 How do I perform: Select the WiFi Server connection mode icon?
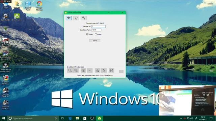click(83, 18)
